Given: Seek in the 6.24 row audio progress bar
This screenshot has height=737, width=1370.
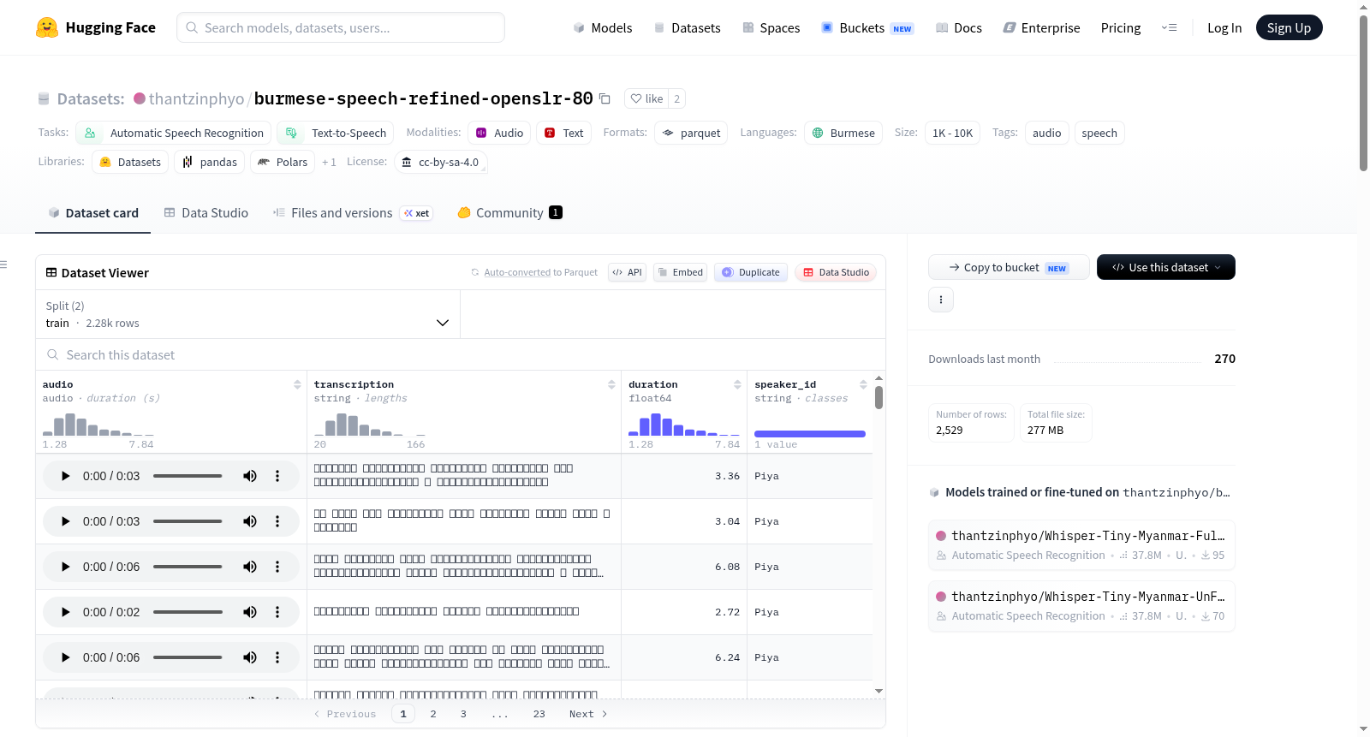Looking at the screenshot, I should click(x=188, y=657).
